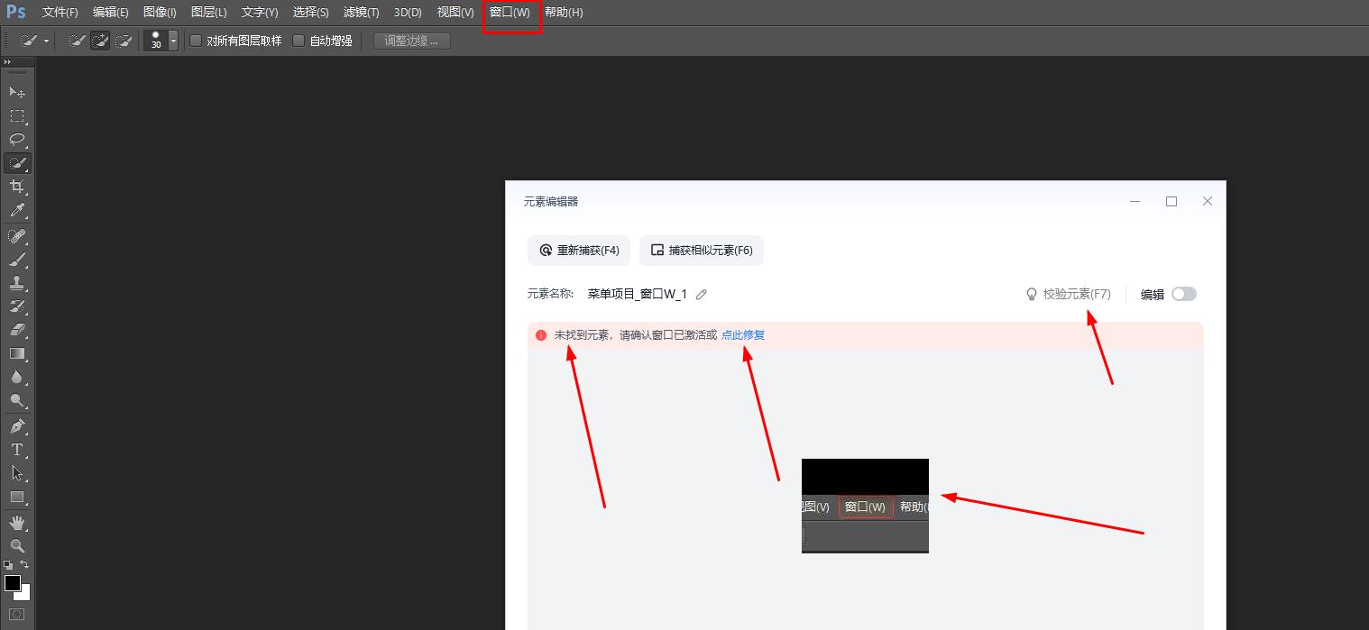Click the Subtract from selection brush icon
This screenshot has height=630, width=1369.
124,41
